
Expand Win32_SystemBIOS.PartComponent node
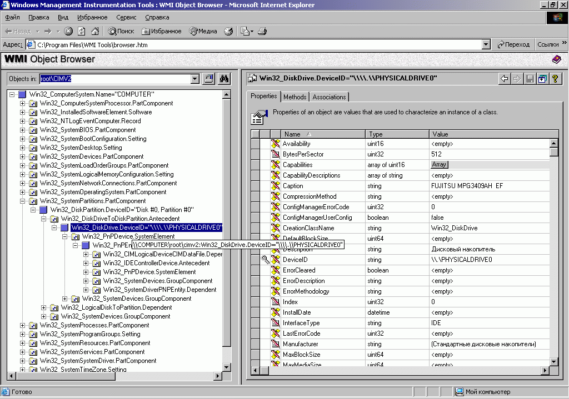pos(22,130)
